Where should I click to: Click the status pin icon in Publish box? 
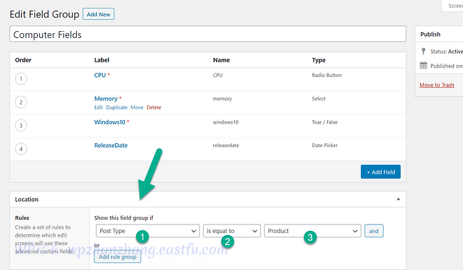point(424,51)
